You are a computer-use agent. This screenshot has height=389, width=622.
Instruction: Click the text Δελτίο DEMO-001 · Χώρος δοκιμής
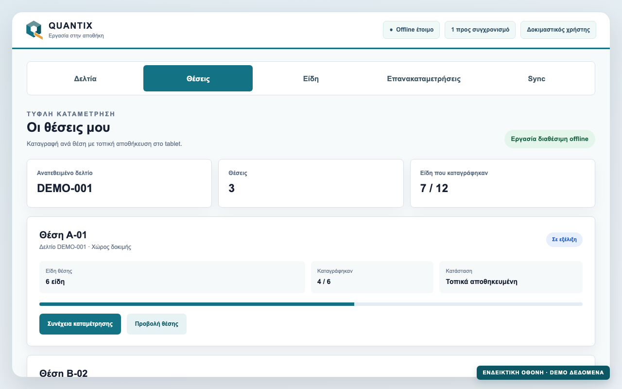85,247
